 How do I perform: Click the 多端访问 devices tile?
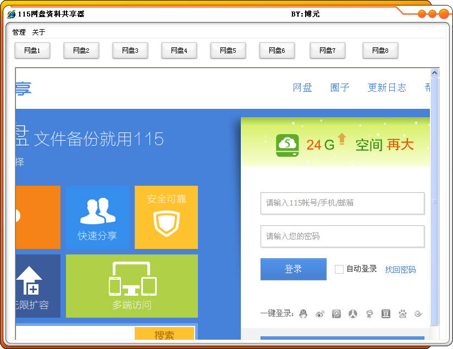pyautogui.click(x=132, y=286)
